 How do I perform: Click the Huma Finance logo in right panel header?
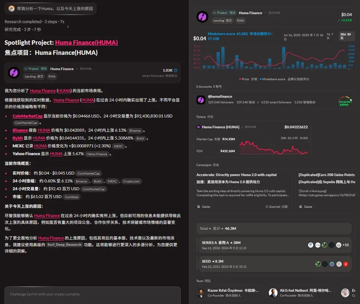[202, 17]
